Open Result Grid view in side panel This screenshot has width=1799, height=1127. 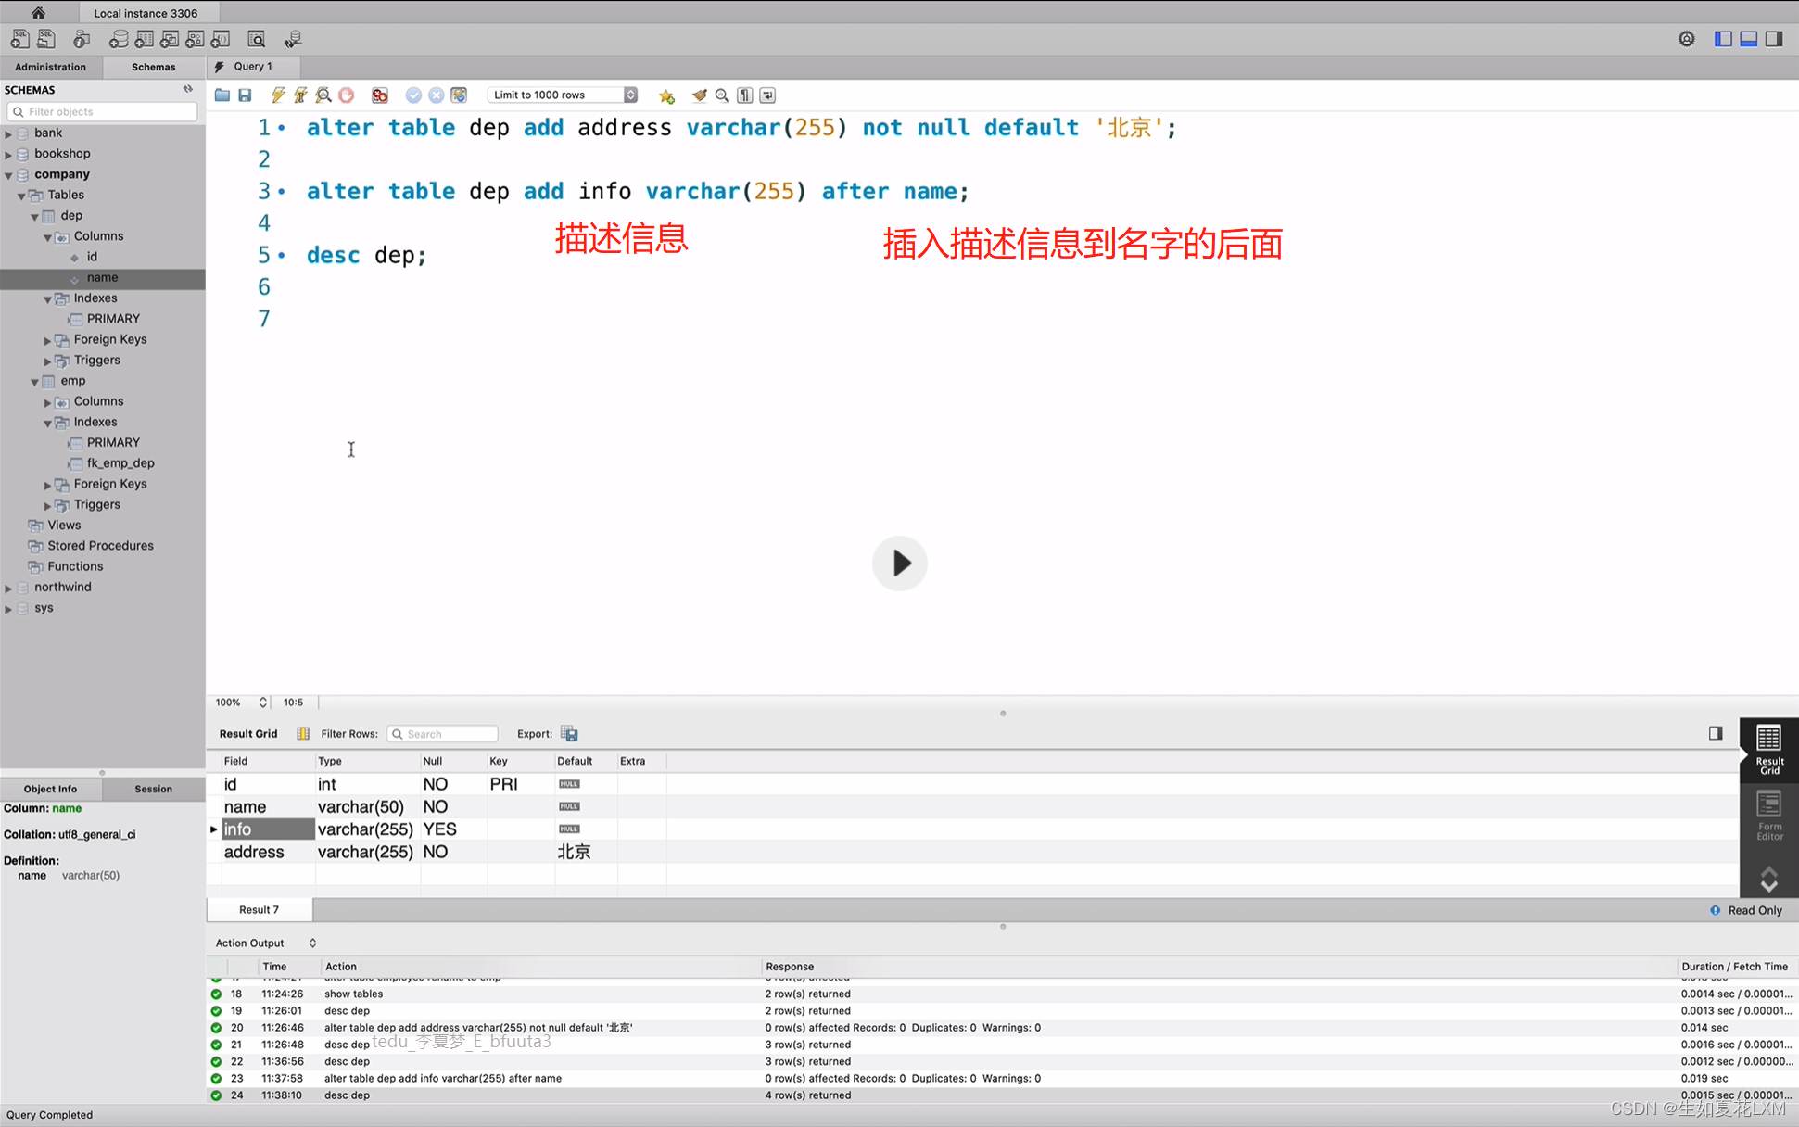point(1768,749)
